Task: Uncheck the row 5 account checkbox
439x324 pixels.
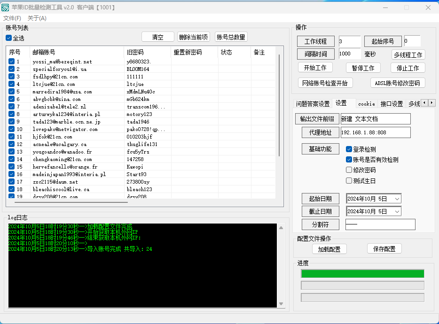Action: coord(12,92)
